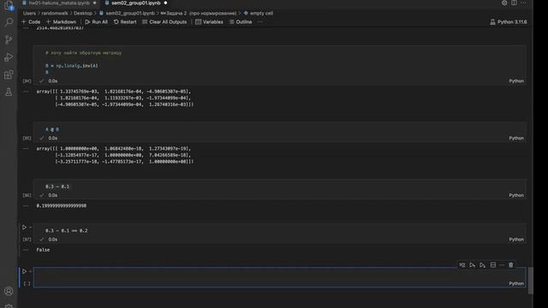
Task: Delete the empty cell with trash icon
Action: pos(511,265)
